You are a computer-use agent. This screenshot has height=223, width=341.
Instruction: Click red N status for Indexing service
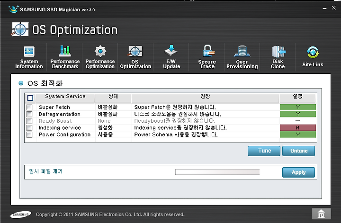[298, 127]
